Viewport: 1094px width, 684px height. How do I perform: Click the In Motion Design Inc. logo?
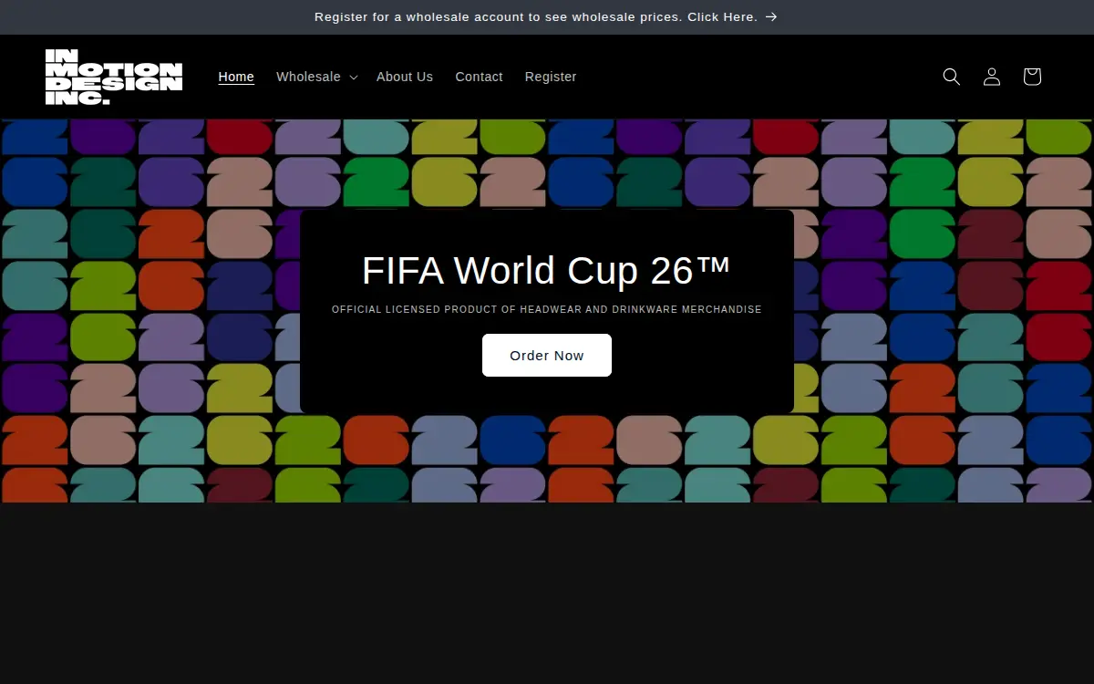coord(114,77)
